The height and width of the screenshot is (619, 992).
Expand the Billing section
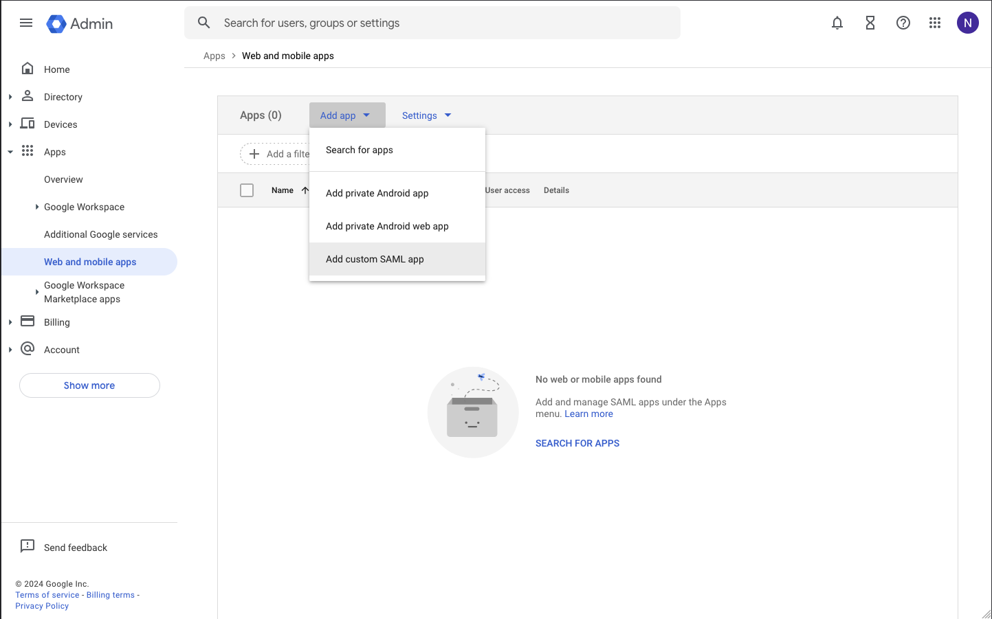pos(10,322)
